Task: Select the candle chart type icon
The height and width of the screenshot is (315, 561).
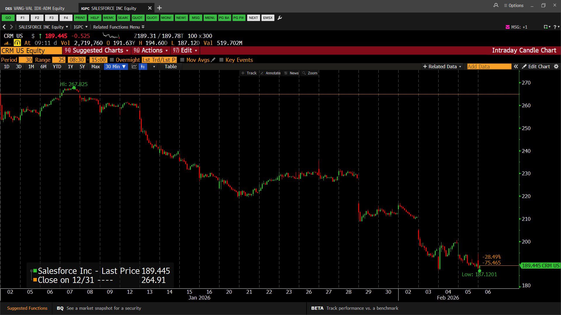Action: 143,66
